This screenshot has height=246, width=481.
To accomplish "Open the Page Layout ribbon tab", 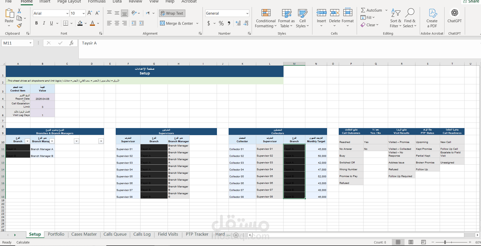I will (69, 2).
